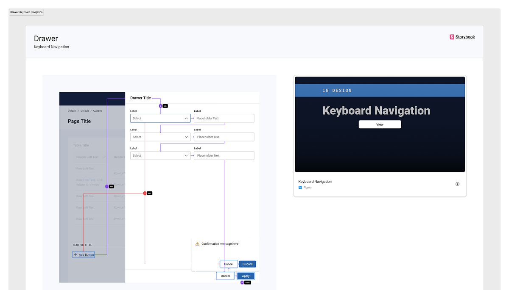
Task: Click the plus icon on Add Button
Action: (x=76, y=255)
